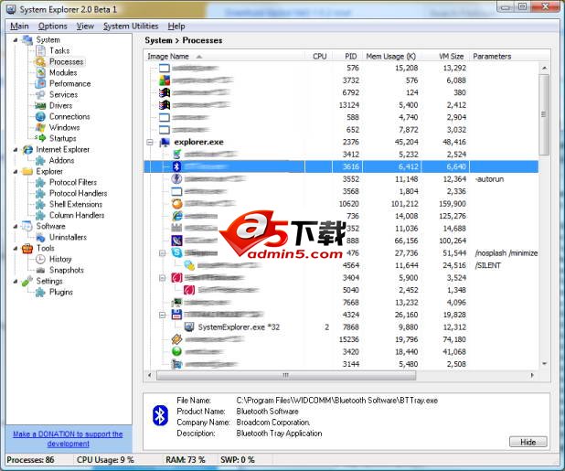Open Tasks in the System tree
The height and width of the screenshot is (471, 565).
tap(59, 51)
